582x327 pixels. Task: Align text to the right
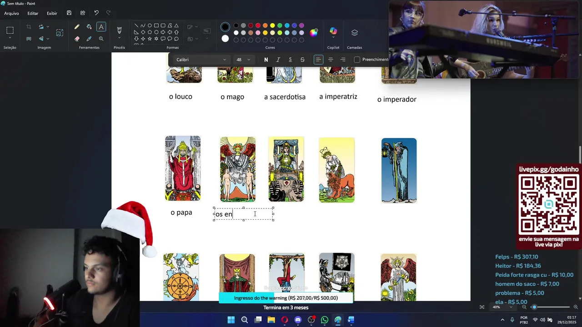tap(343, 59)
